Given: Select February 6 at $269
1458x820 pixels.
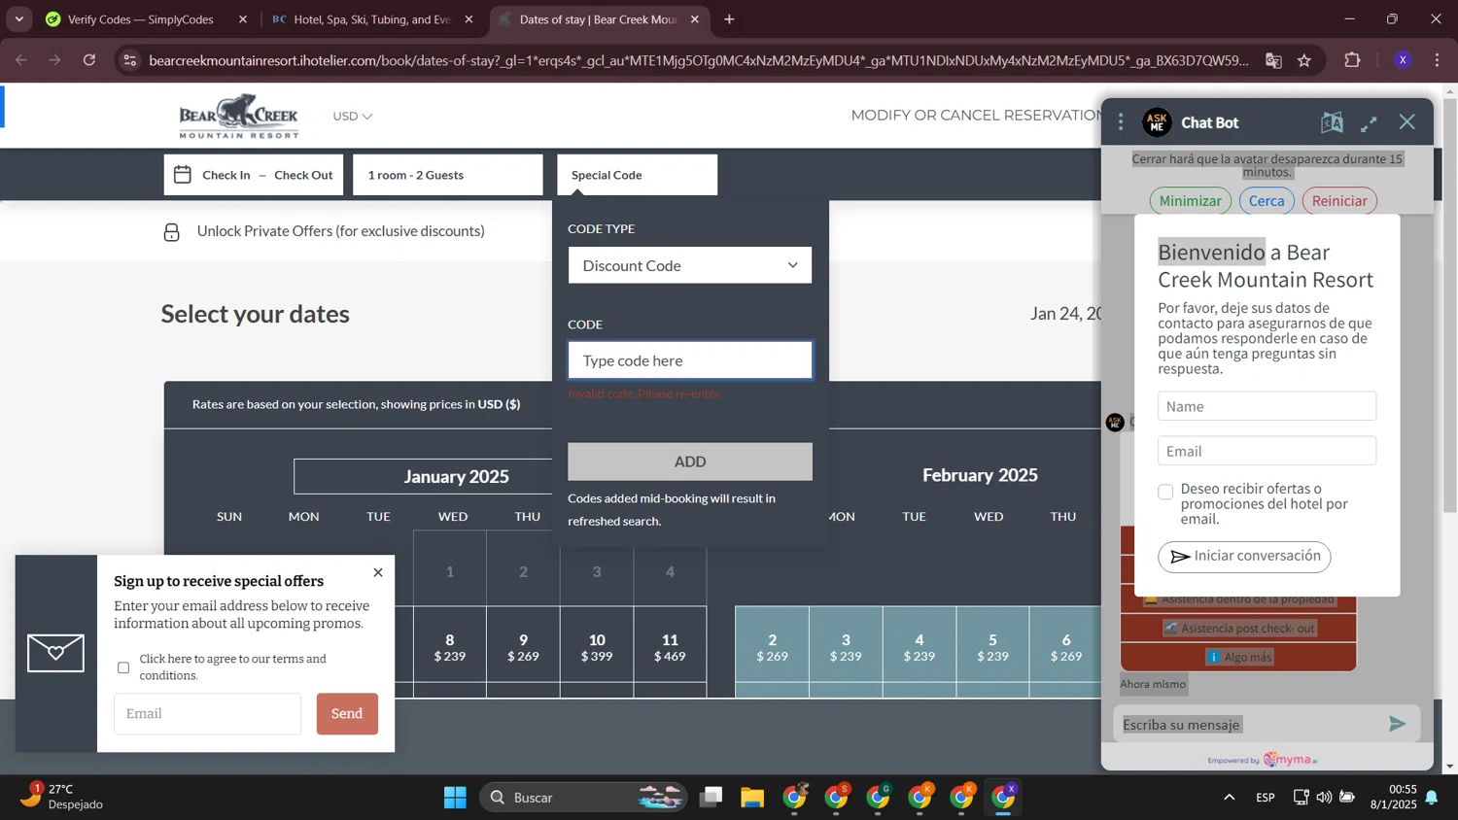Looking at the screenshot, I should coord(1066,647).
